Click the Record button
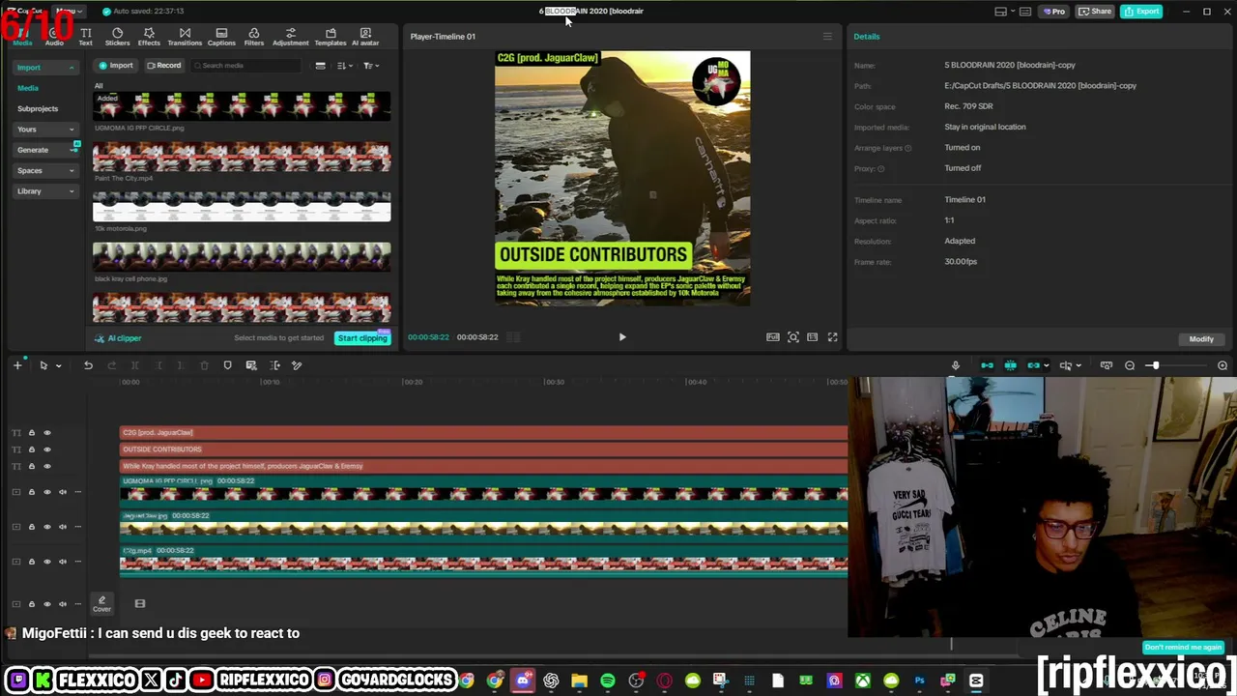 pyautogui.click(x=163, y=66)
